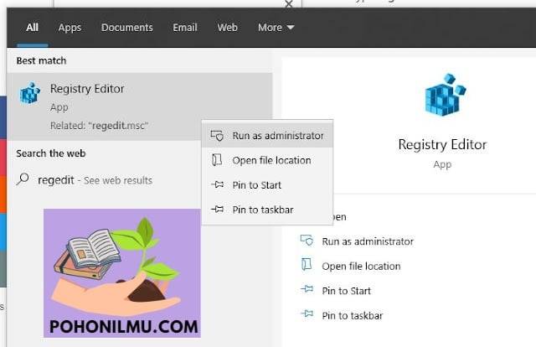Viewport: 536px width, 347px height.
Task: Click the large Registry Editor icon in the preview pane
Action: coord(445,95)
